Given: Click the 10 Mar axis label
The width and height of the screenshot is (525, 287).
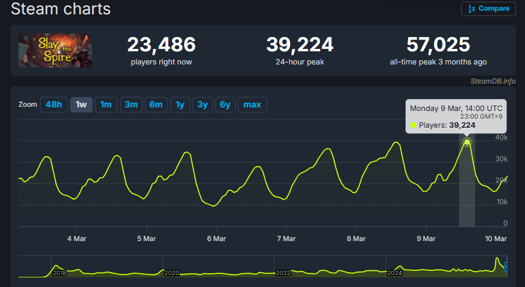Looking at the screenshot, I should point(496,239).
